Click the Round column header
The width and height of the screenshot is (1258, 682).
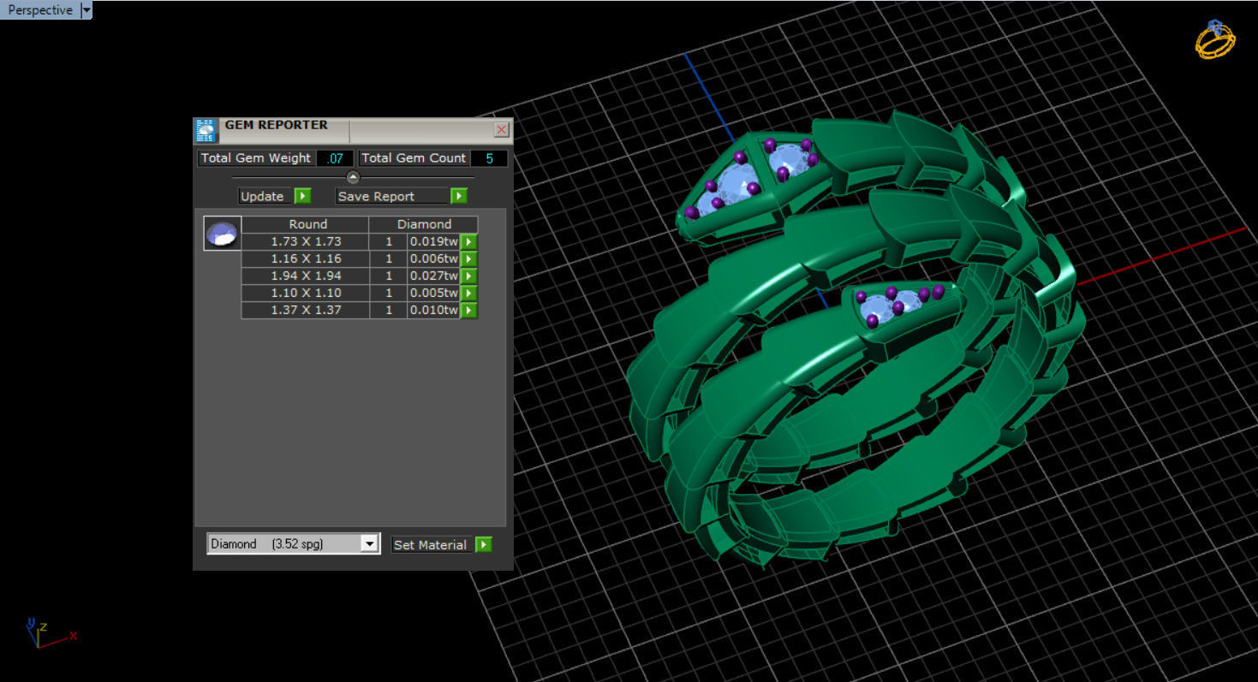click(306, 224)
